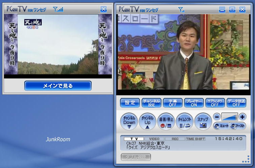Click the volume level indicator bar
Image resolution: width=255 pixels, height=168 pixels.
(x=230, y=117)
